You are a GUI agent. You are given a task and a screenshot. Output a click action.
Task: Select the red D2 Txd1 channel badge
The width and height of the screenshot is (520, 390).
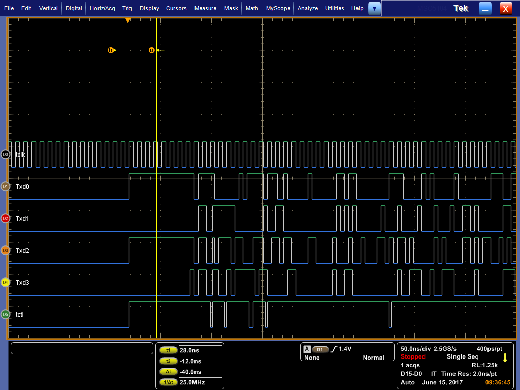(x=5, y=218)
